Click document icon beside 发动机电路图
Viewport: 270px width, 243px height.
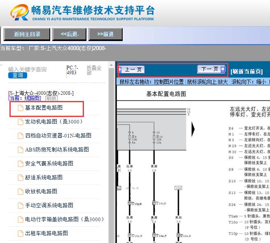coord(21,122)
